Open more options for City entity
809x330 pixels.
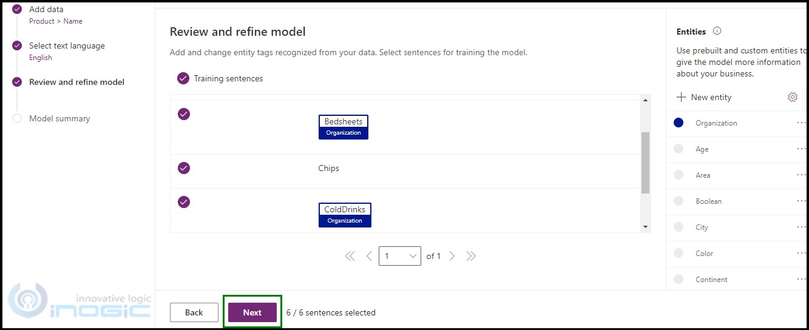click(802, 227)
